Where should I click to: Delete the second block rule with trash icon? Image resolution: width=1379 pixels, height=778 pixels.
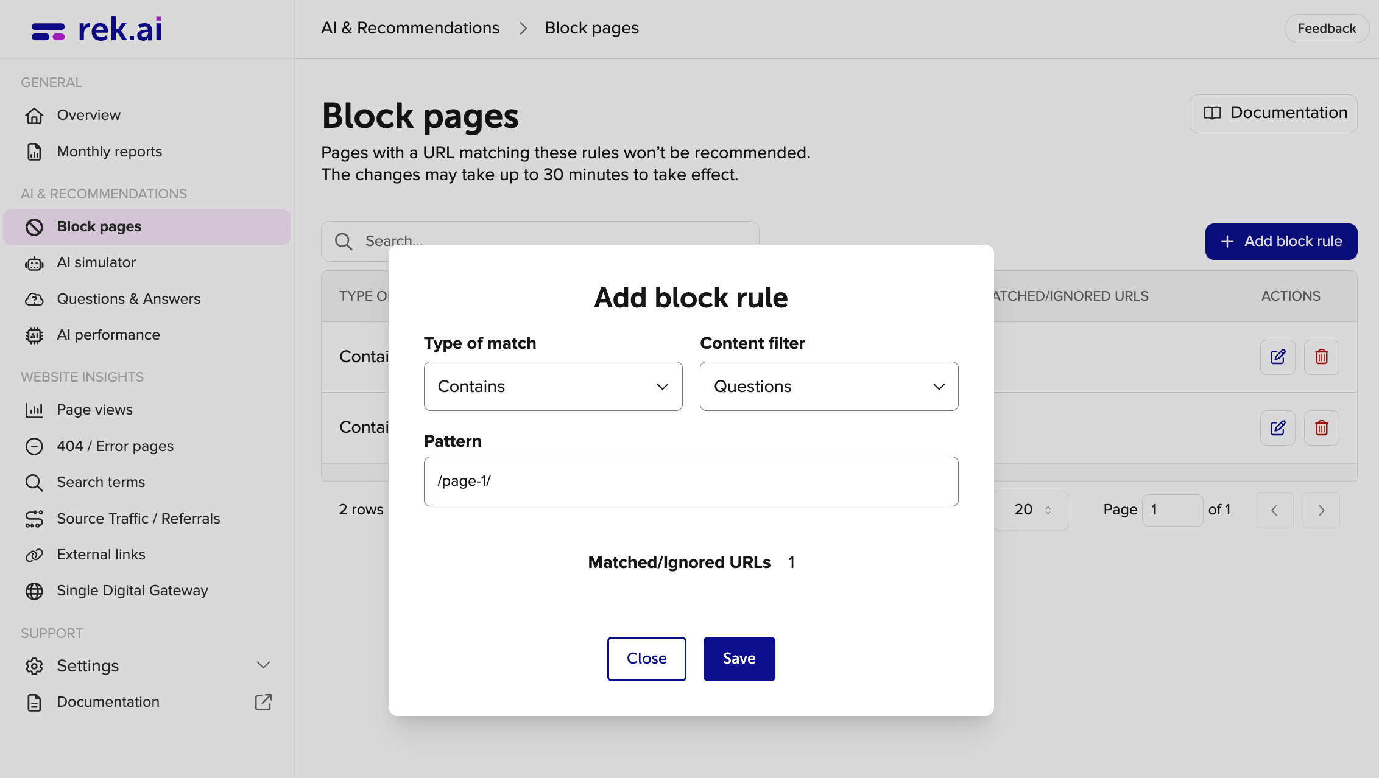1321,428
